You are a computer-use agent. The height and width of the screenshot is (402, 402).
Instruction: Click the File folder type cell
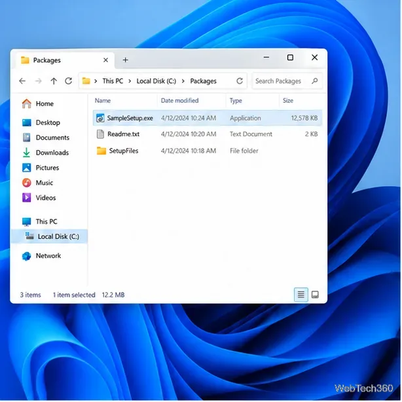(244, 151)
